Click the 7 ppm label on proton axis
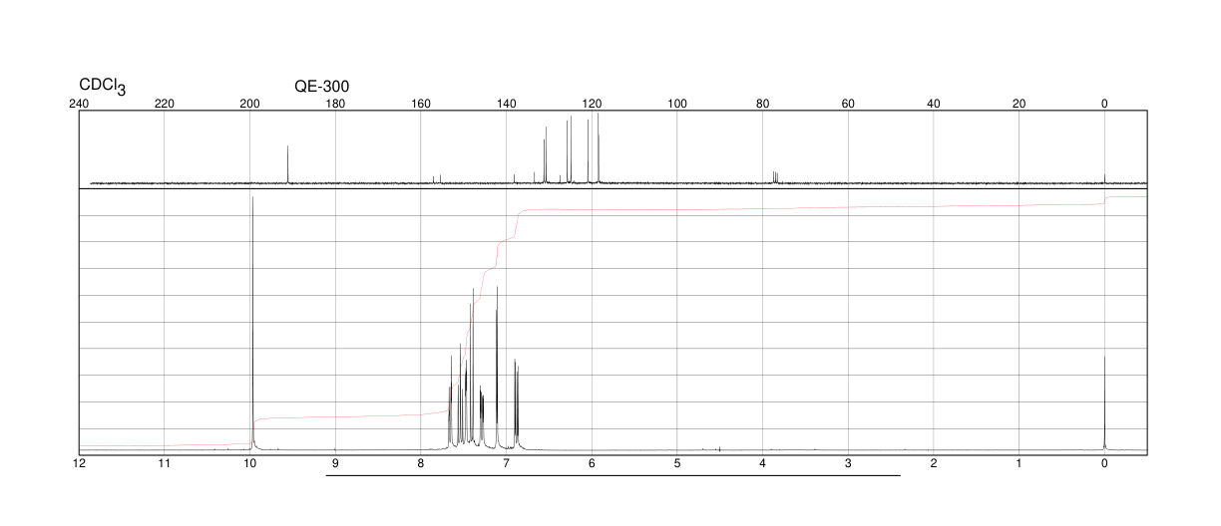This screenshot has height=526, width=1221. click(x=506, y=464)
